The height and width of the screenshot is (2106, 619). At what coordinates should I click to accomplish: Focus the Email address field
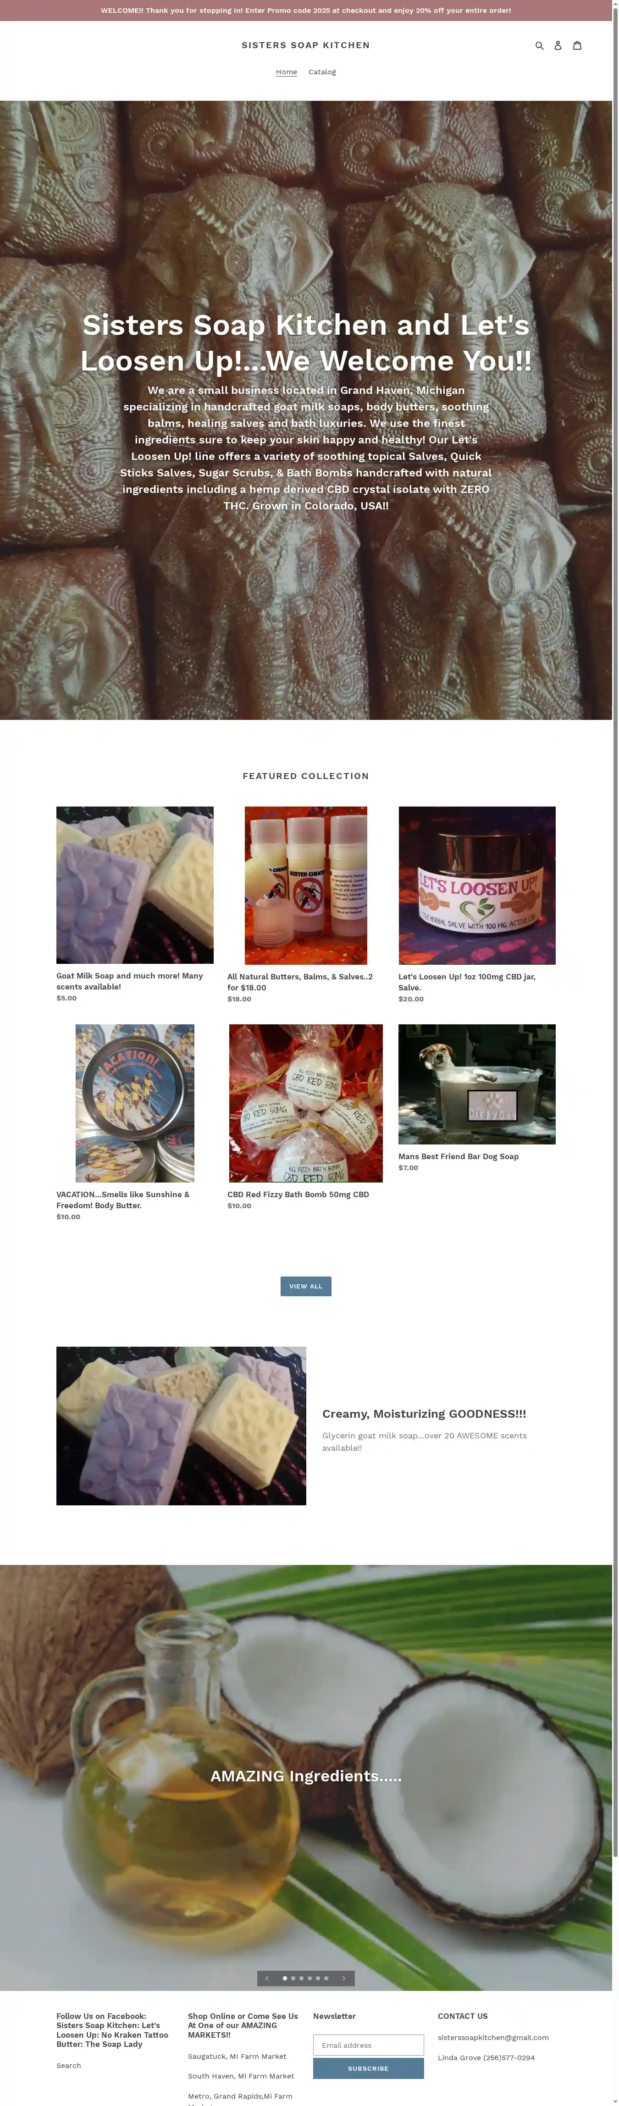pyautogui.click(x=368, y=2045)
